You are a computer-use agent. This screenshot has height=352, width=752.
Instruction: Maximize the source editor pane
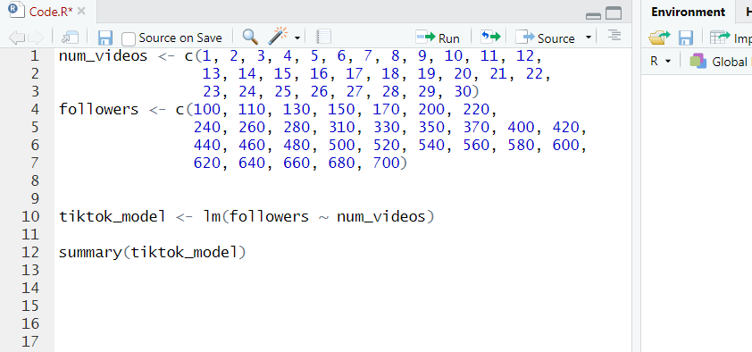click(x=614, y=13)
